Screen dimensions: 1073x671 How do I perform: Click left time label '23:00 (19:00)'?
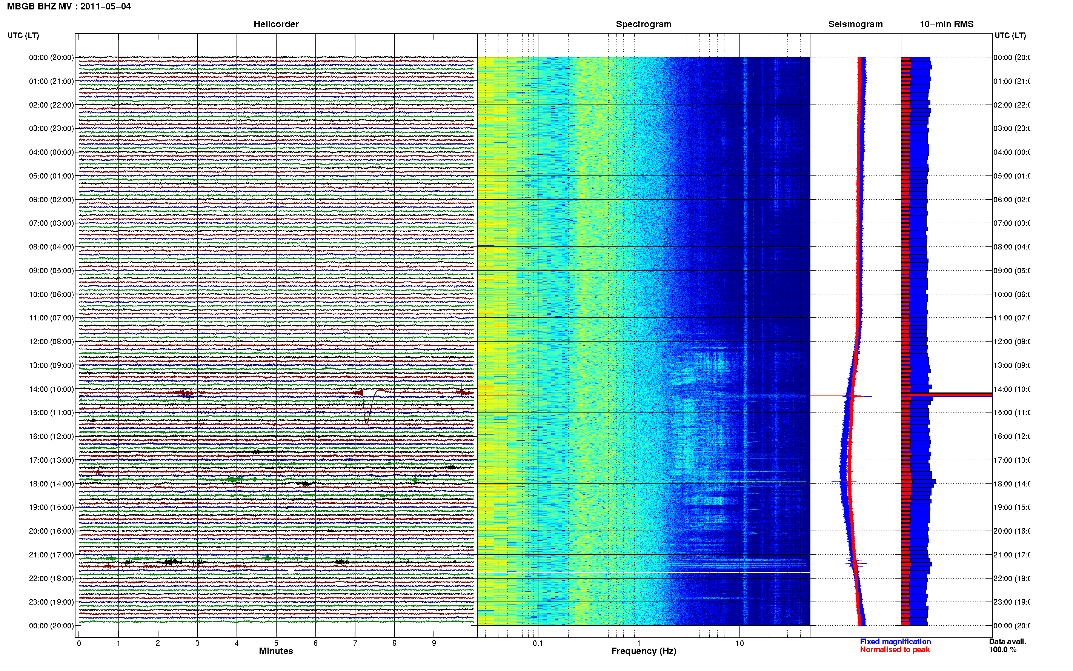[x=51, y=602]
